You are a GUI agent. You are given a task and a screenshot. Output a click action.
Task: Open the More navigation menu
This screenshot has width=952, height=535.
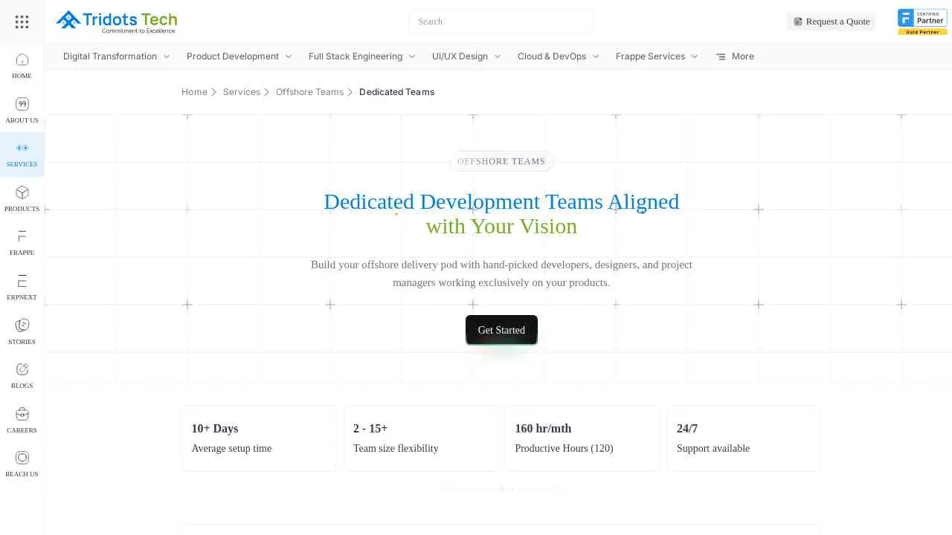tap(735, 56)
